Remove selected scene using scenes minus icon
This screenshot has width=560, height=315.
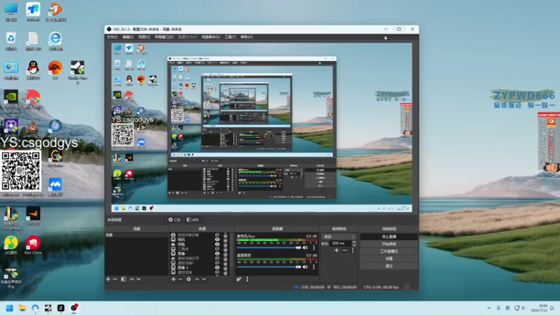[x=115, y=279]
